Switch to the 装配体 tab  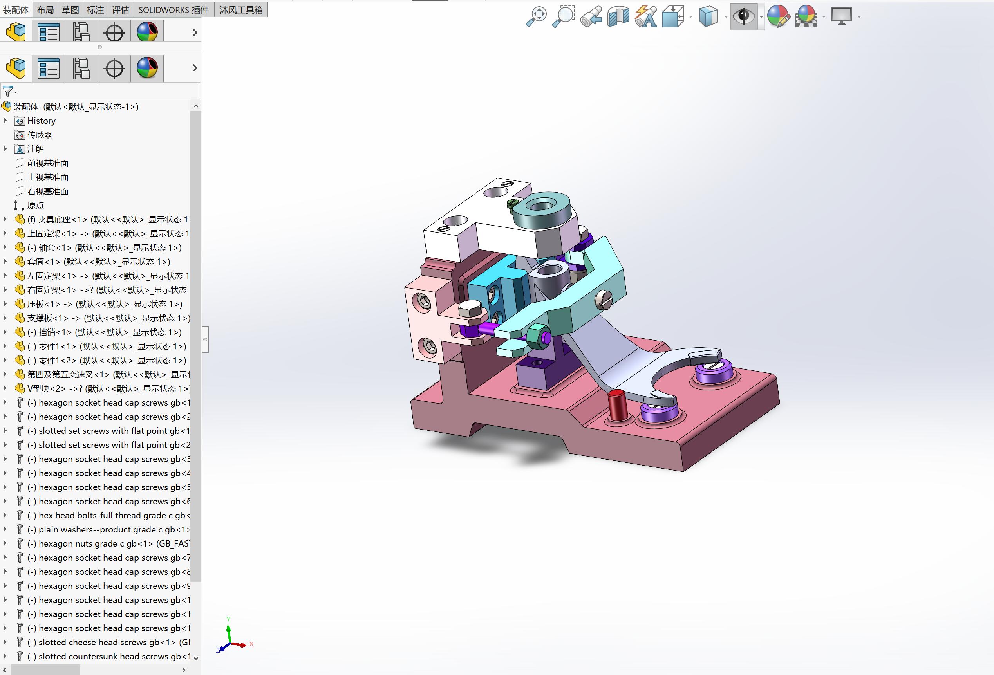click(16, 10)
